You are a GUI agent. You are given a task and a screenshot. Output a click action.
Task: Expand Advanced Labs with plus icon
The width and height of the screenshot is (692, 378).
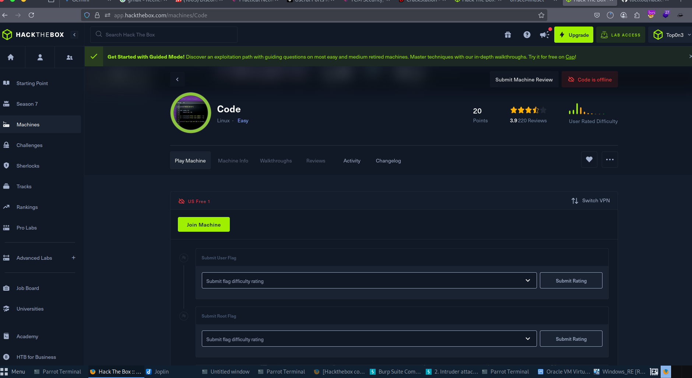(x=74, y=258)
